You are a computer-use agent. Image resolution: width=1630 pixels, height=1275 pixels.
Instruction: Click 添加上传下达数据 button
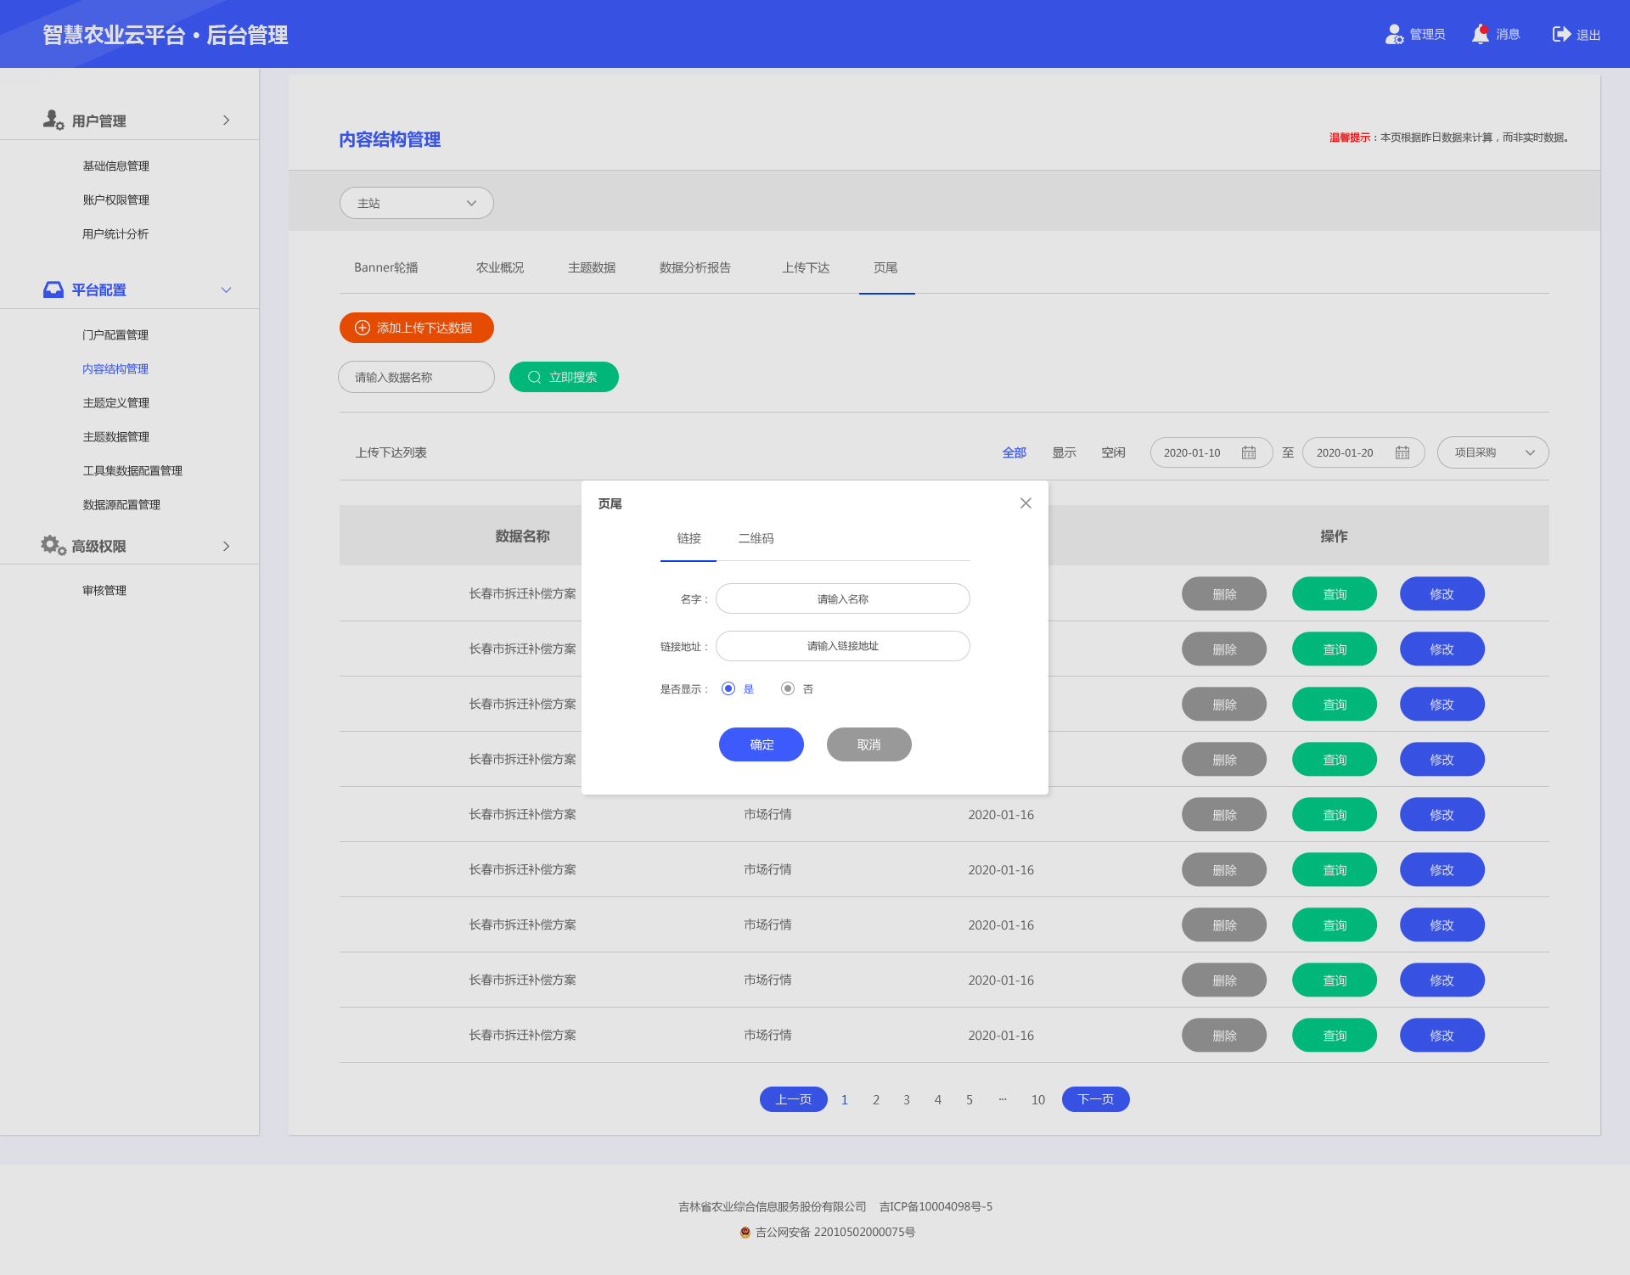click(x=417, y=328)
